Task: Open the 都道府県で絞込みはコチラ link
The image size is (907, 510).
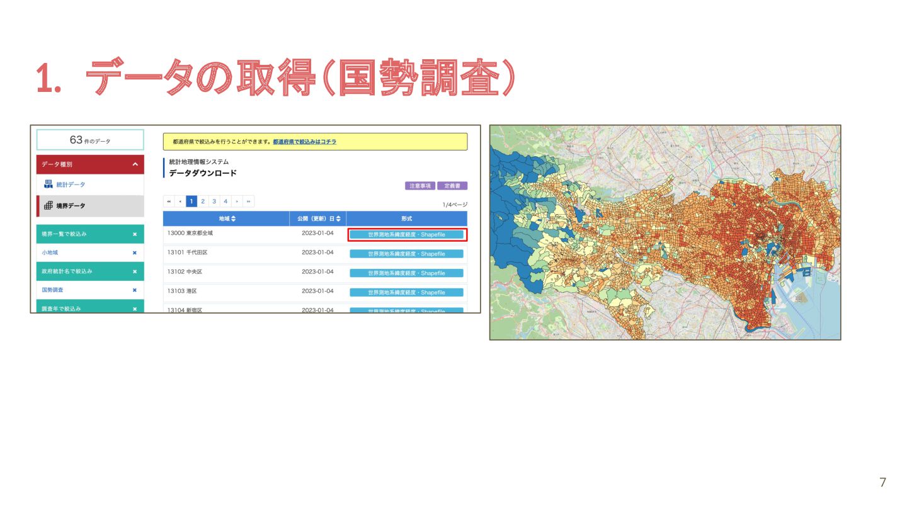Action: tap(304, 142)
